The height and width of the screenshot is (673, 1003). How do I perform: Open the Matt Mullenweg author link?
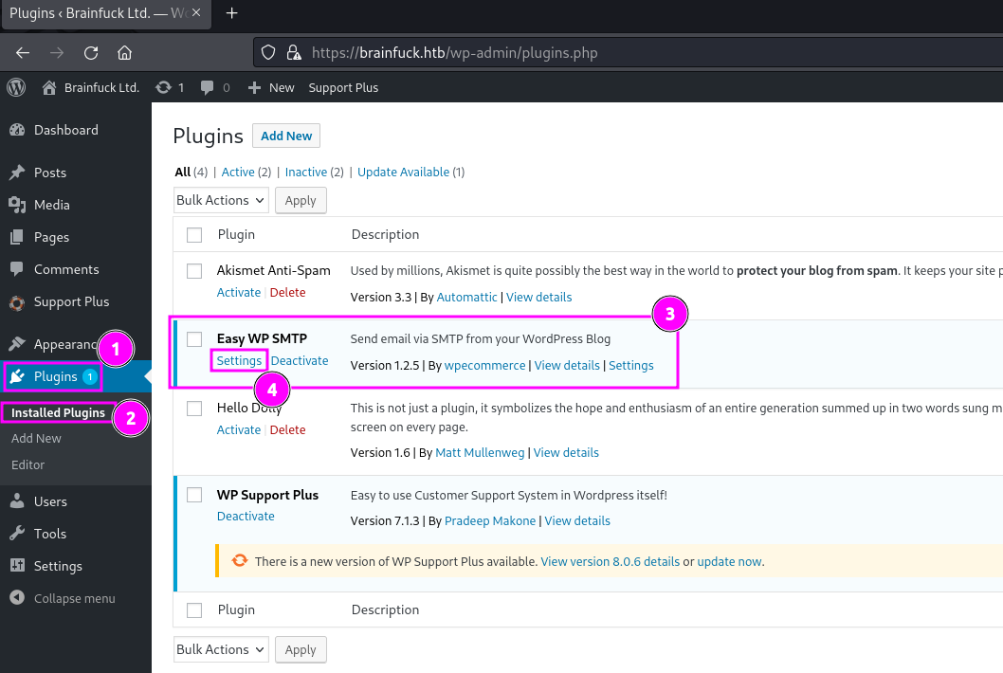coord(480,452)
